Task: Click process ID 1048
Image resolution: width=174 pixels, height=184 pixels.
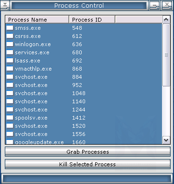Action: 79,93
